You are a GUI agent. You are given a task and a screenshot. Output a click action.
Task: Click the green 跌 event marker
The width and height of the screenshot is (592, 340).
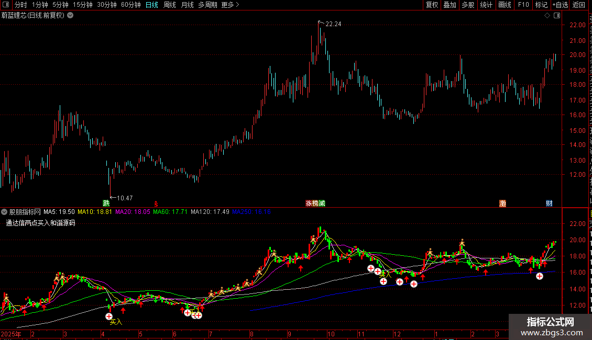tap(106, 203)
